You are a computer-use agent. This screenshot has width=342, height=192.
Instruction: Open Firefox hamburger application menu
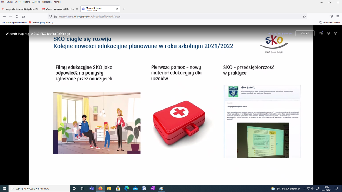pos(338,16)
